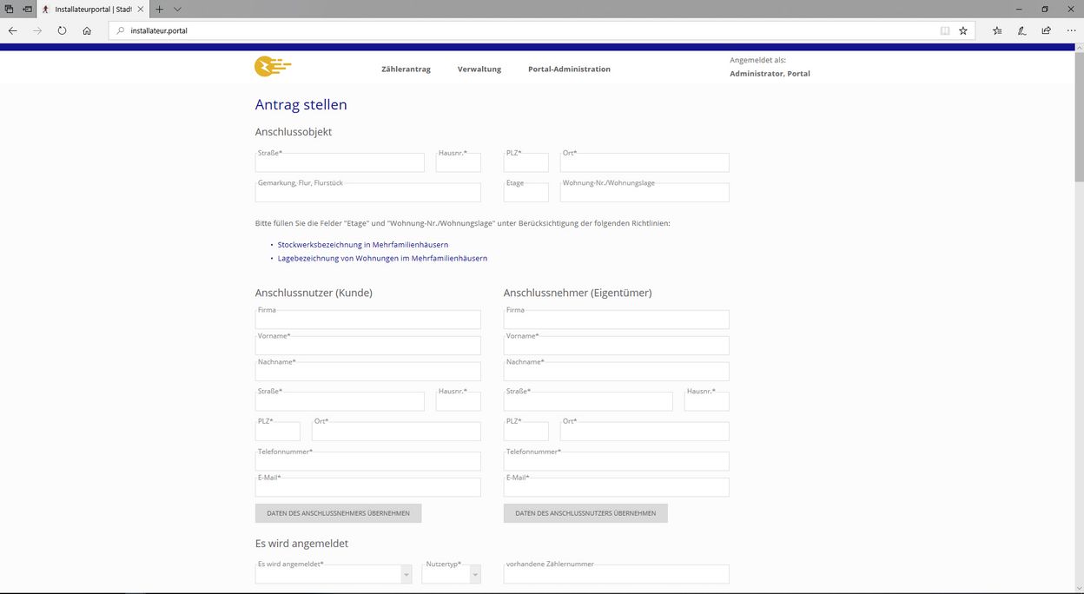This screenshot has height=594, width=1084.
Task: Focus the Anschlussnehmer Telefonnummer field
Action: click(617, 461)
